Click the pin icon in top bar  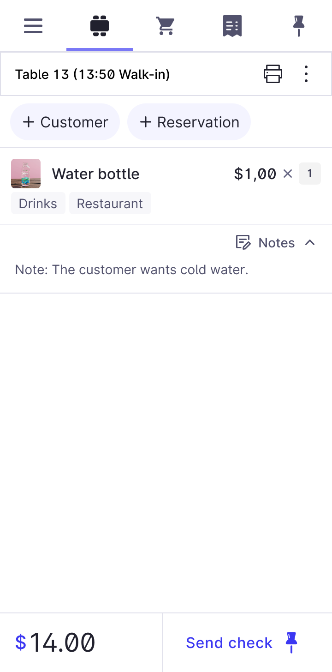coord(298,25)
